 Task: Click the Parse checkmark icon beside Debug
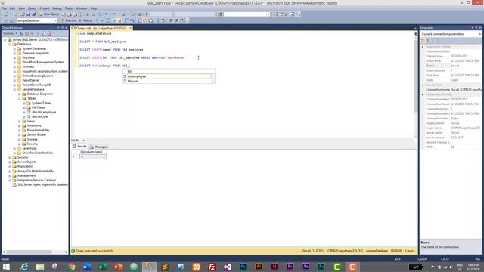point(103,20)
